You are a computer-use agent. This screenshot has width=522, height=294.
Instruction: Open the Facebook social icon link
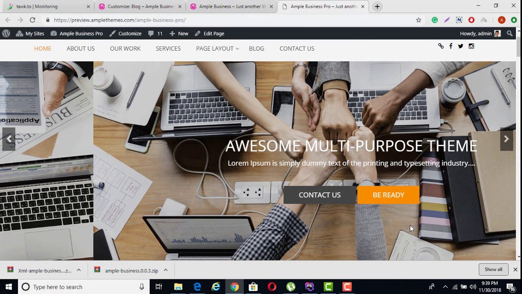coord(451,46)
